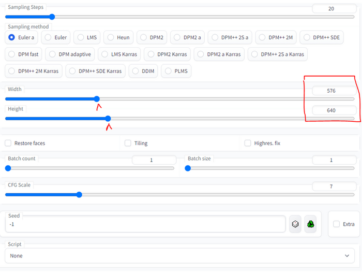Enable the Restore faces checkbox
Image resolution: width=362 pixels, height=272 pixels.
(8, 143)
